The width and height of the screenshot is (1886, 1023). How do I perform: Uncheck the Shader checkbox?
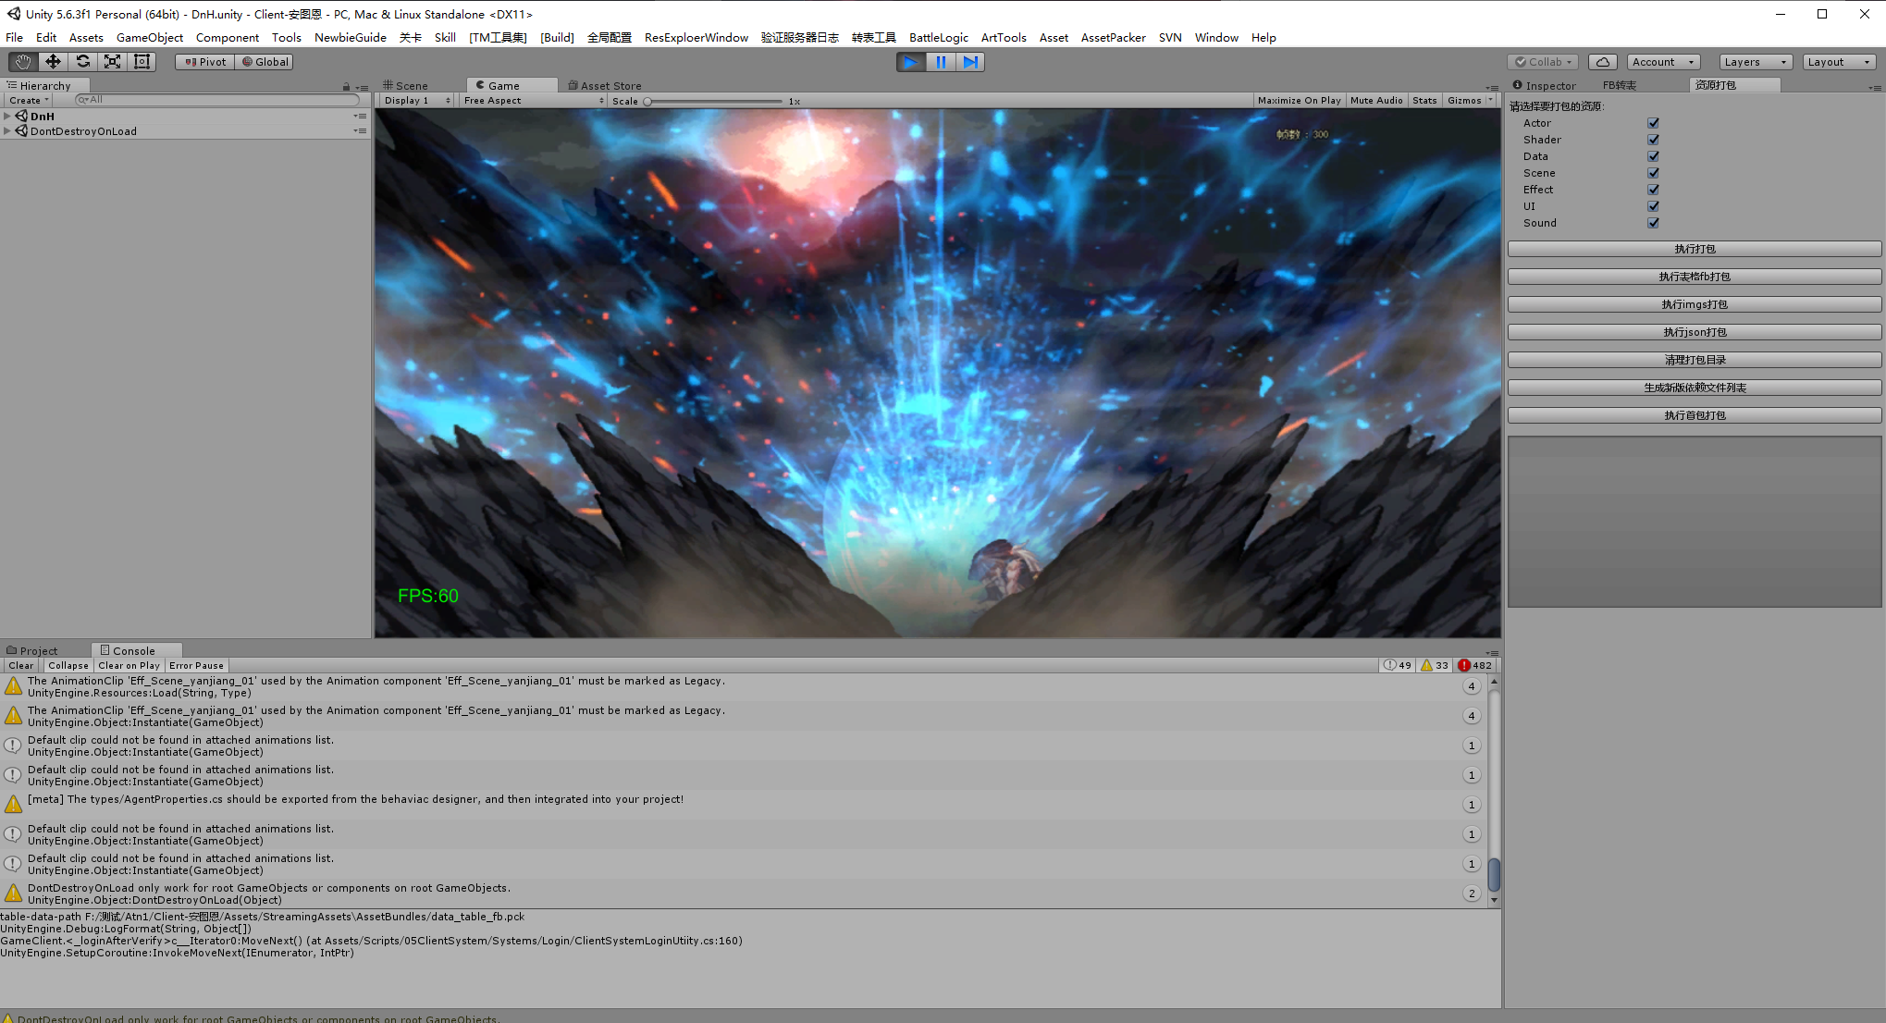point(1653,140)
